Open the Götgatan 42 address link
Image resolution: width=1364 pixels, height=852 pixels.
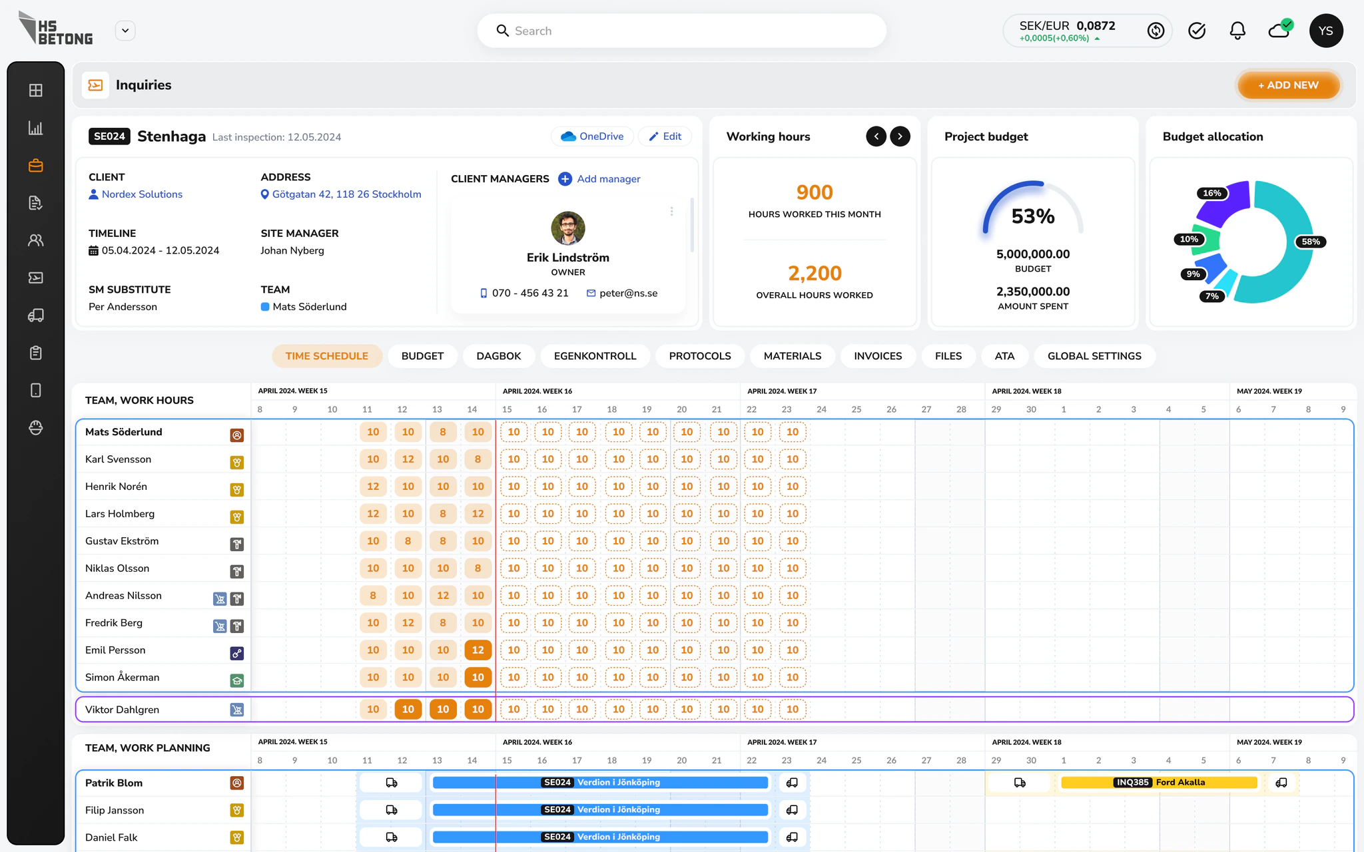(x=341, y=194)
